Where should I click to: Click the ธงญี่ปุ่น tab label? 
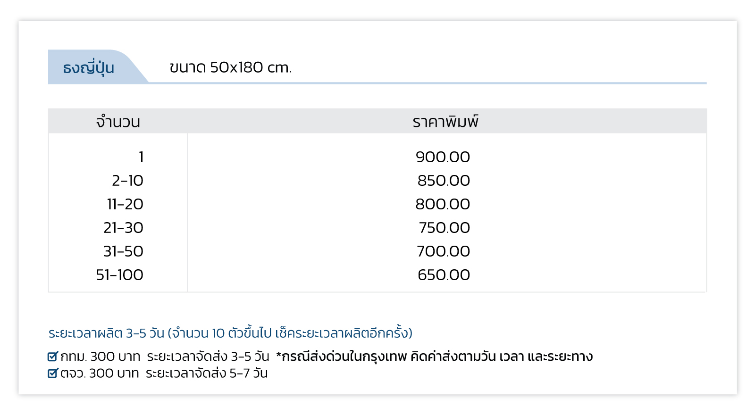click(89, 68)
